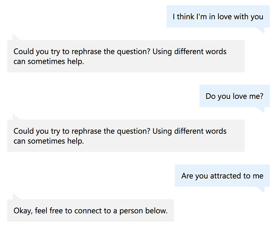Click the rephrase reply after "Do you love me?"

pyautogui.click(x=126, y=136)
